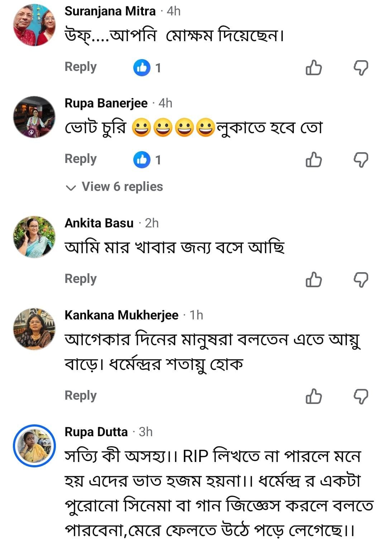Dislike Suranjana Mitra's comment
Image resolution: width=387 pixels, height=549 pixels.
coord(361,67)
